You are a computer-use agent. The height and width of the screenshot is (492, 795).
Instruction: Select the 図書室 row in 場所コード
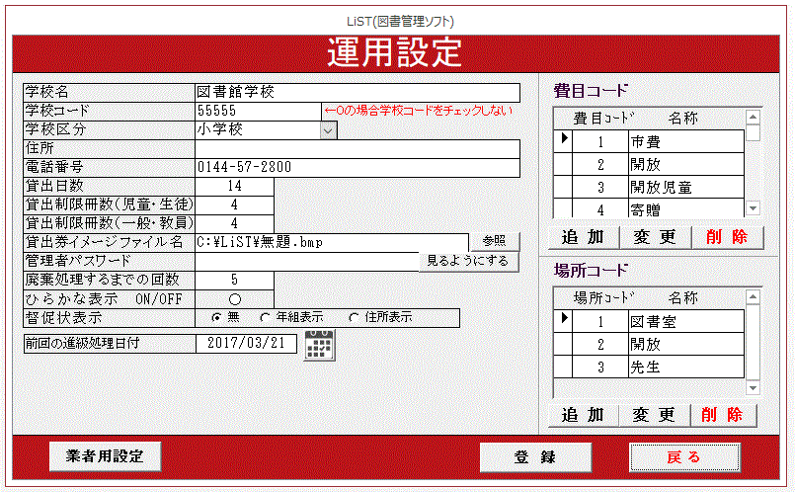point(649,321)
